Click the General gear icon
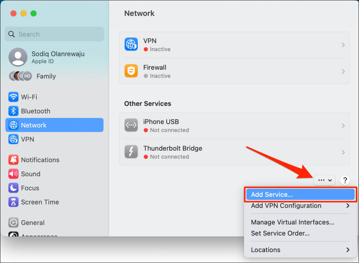Screen dimensions: 359x263 [x=13, y=222]
